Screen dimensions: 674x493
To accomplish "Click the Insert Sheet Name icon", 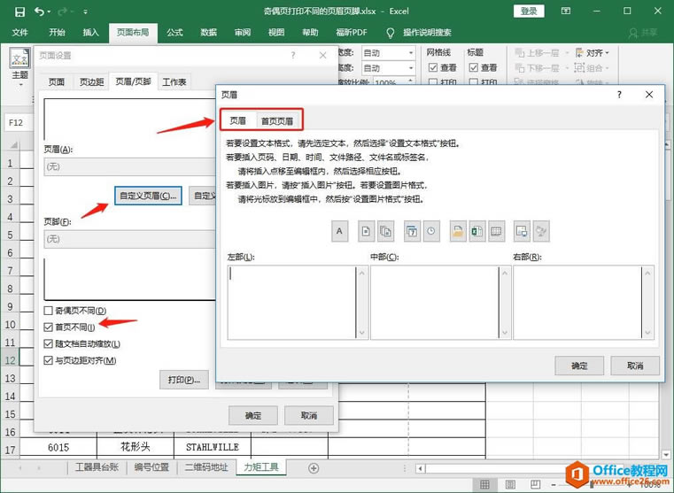I will pos(497,232).
